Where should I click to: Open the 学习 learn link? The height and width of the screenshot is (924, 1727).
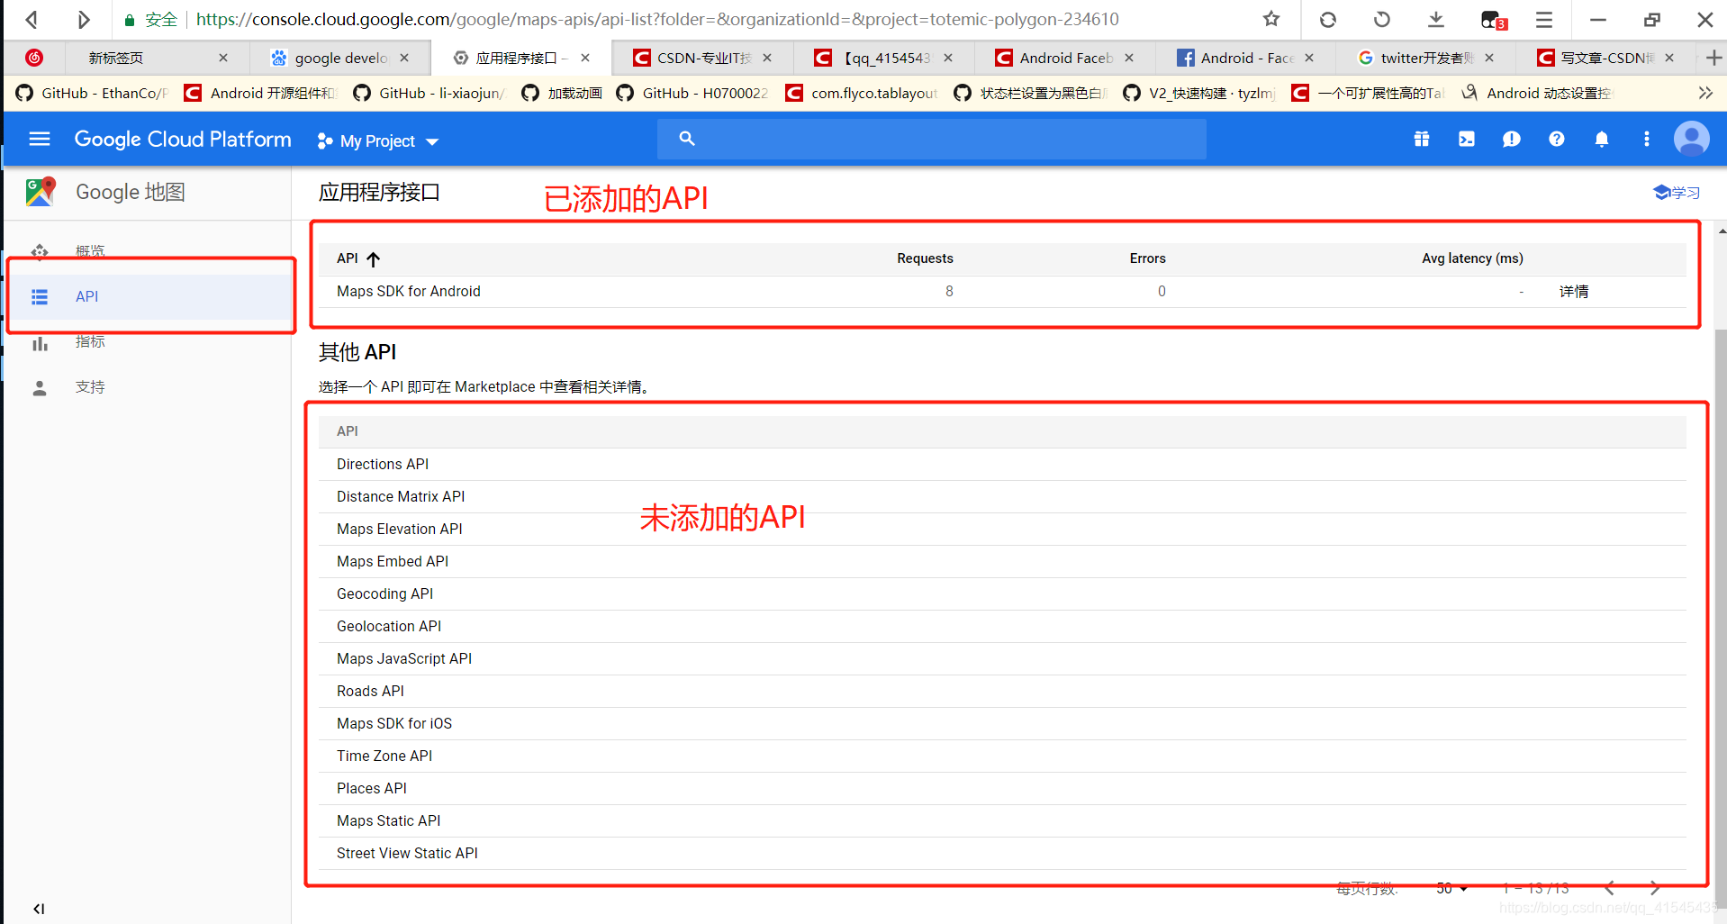tap(1677, 192)
